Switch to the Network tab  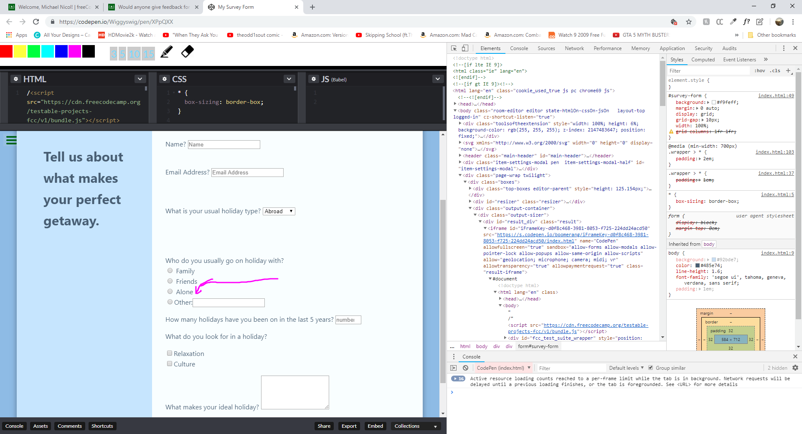574,48
